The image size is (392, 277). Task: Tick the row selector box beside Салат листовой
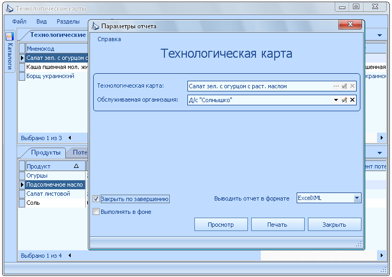click(x=22, y=194)
